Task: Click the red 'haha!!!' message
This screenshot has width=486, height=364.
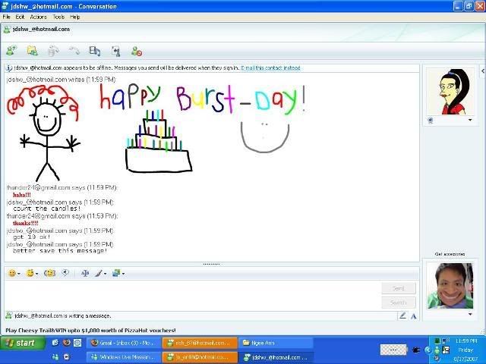Action: point(22,195)
